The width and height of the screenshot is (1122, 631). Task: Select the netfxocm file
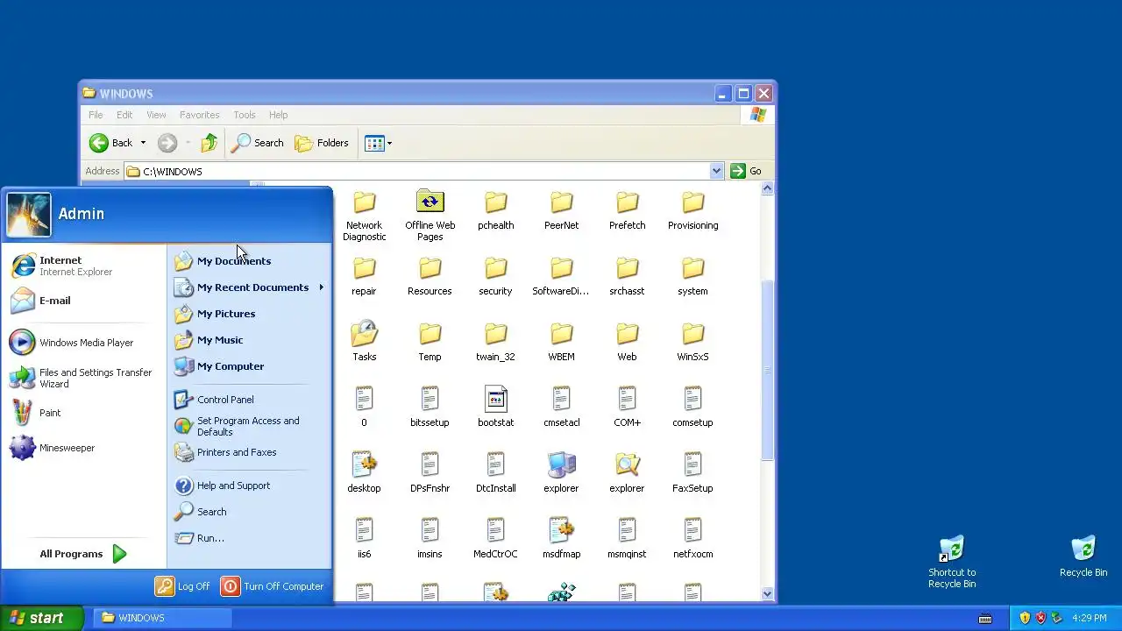click(x=692, y=539)
